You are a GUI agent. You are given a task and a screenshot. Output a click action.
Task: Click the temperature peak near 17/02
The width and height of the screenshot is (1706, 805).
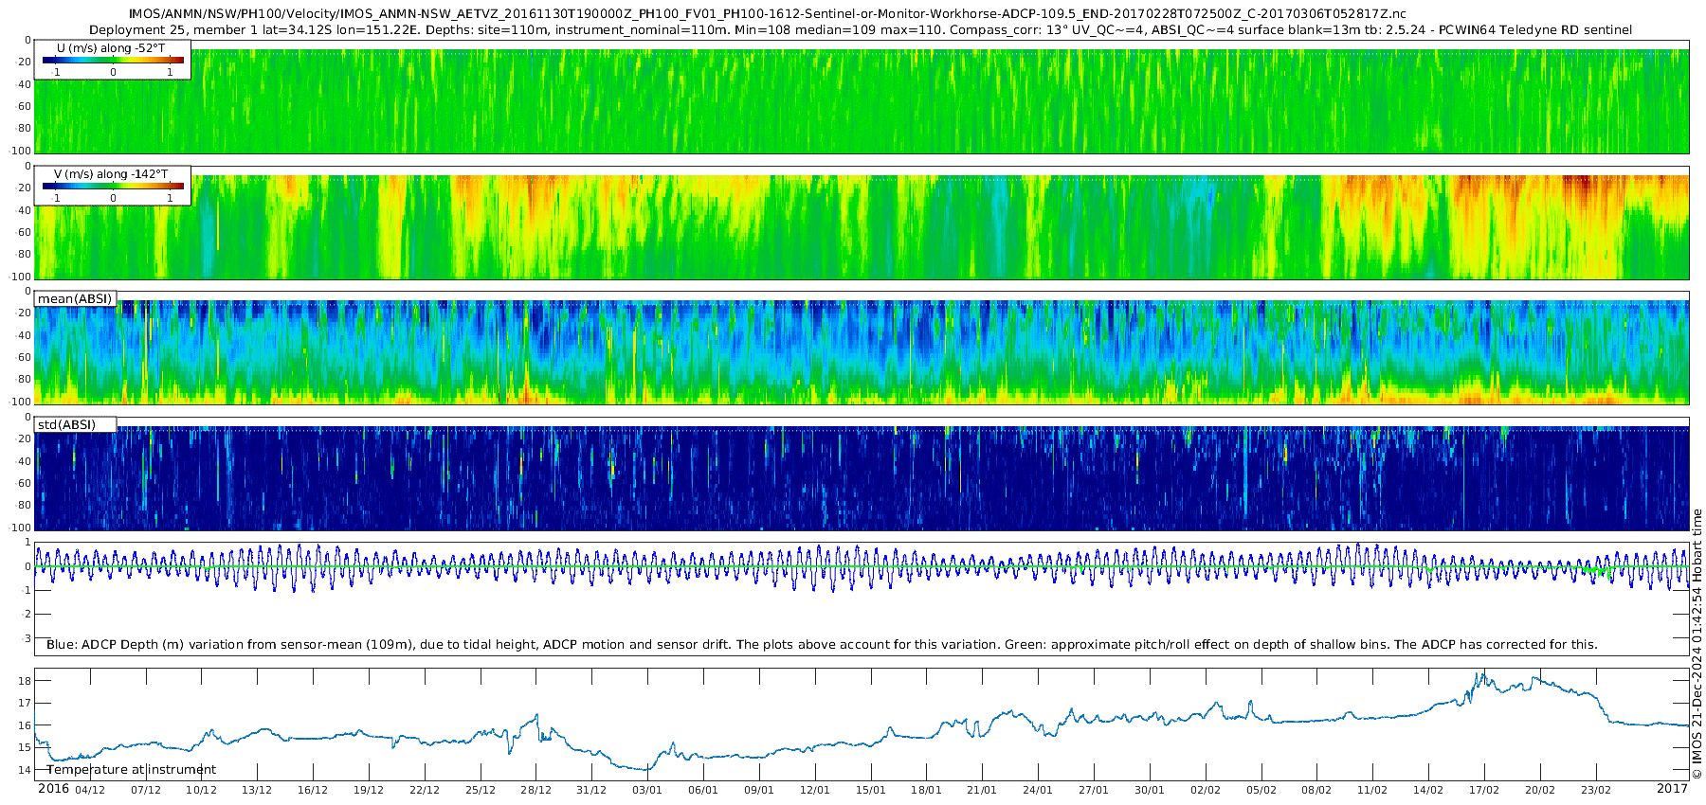(x=1481, y=674)
